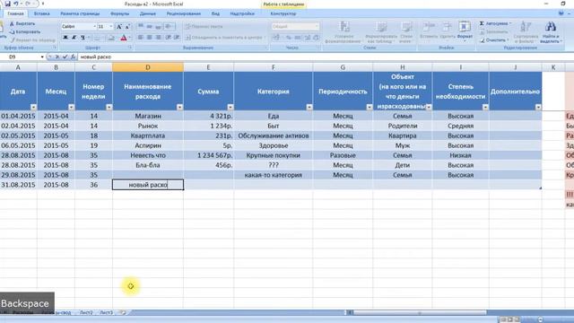This screenshot has width=574, height=323.
Task: Decrease font size with small A icon
Action: (x=127, y=27)
